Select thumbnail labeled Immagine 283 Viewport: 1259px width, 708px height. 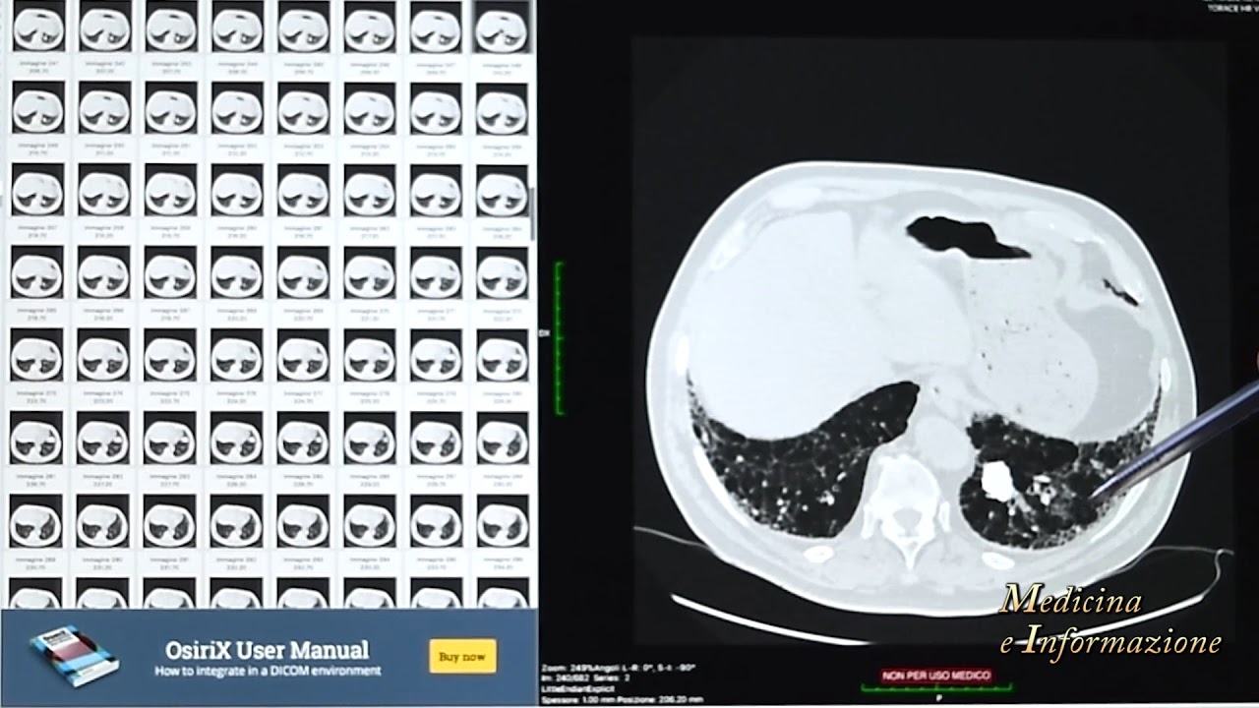coord(170,438)
